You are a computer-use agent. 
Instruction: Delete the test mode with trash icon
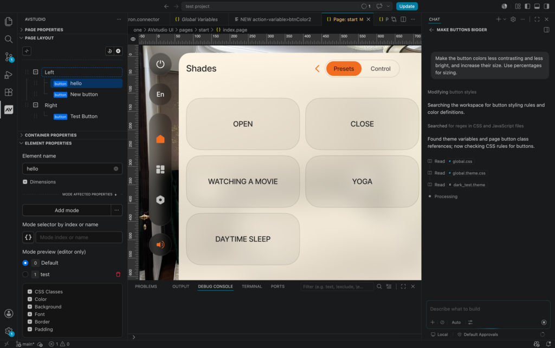click(118, 274)
